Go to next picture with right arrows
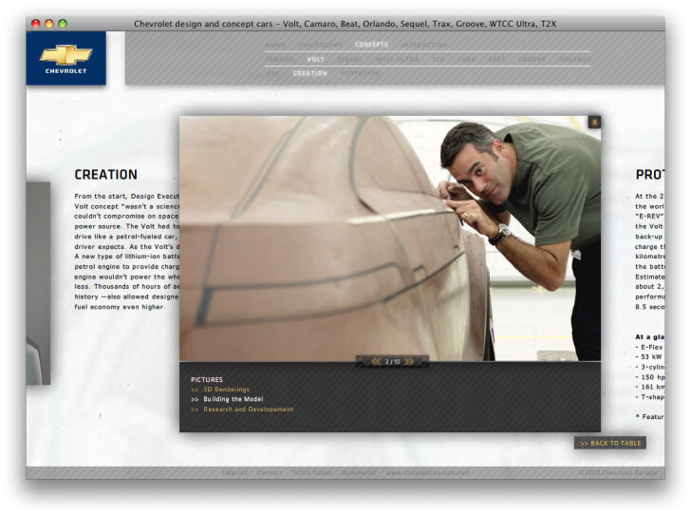 coord(409,362)
